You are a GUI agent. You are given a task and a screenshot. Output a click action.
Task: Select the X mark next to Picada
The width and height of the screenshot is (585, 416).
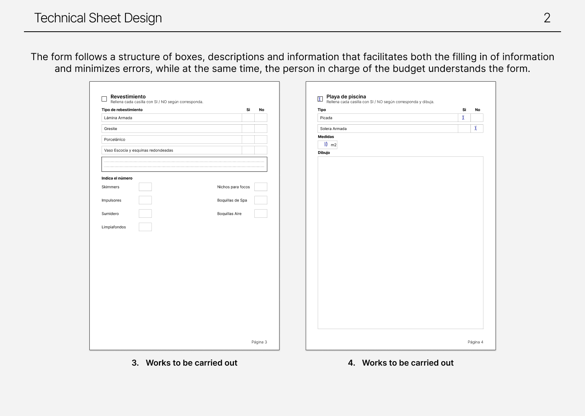(464, 118)
